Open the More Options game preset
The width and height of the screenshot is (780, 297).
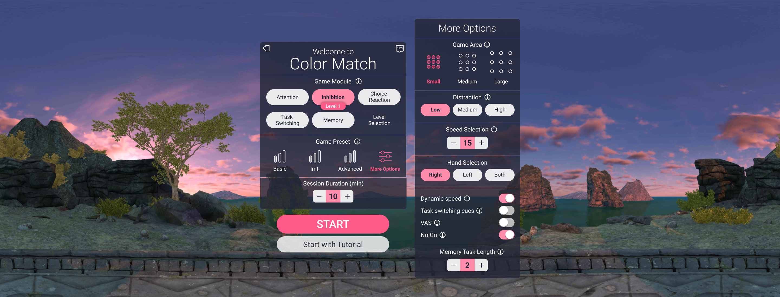click(385, 161)
